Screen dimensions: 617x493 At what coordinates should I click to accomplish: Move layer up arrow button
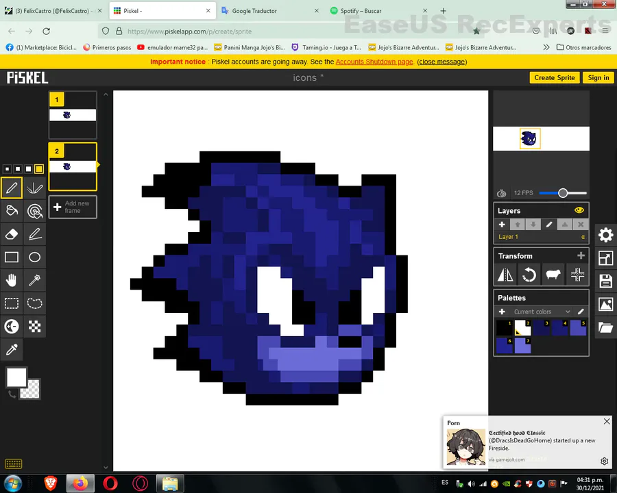pyautogui.click(x=518, y=225)
